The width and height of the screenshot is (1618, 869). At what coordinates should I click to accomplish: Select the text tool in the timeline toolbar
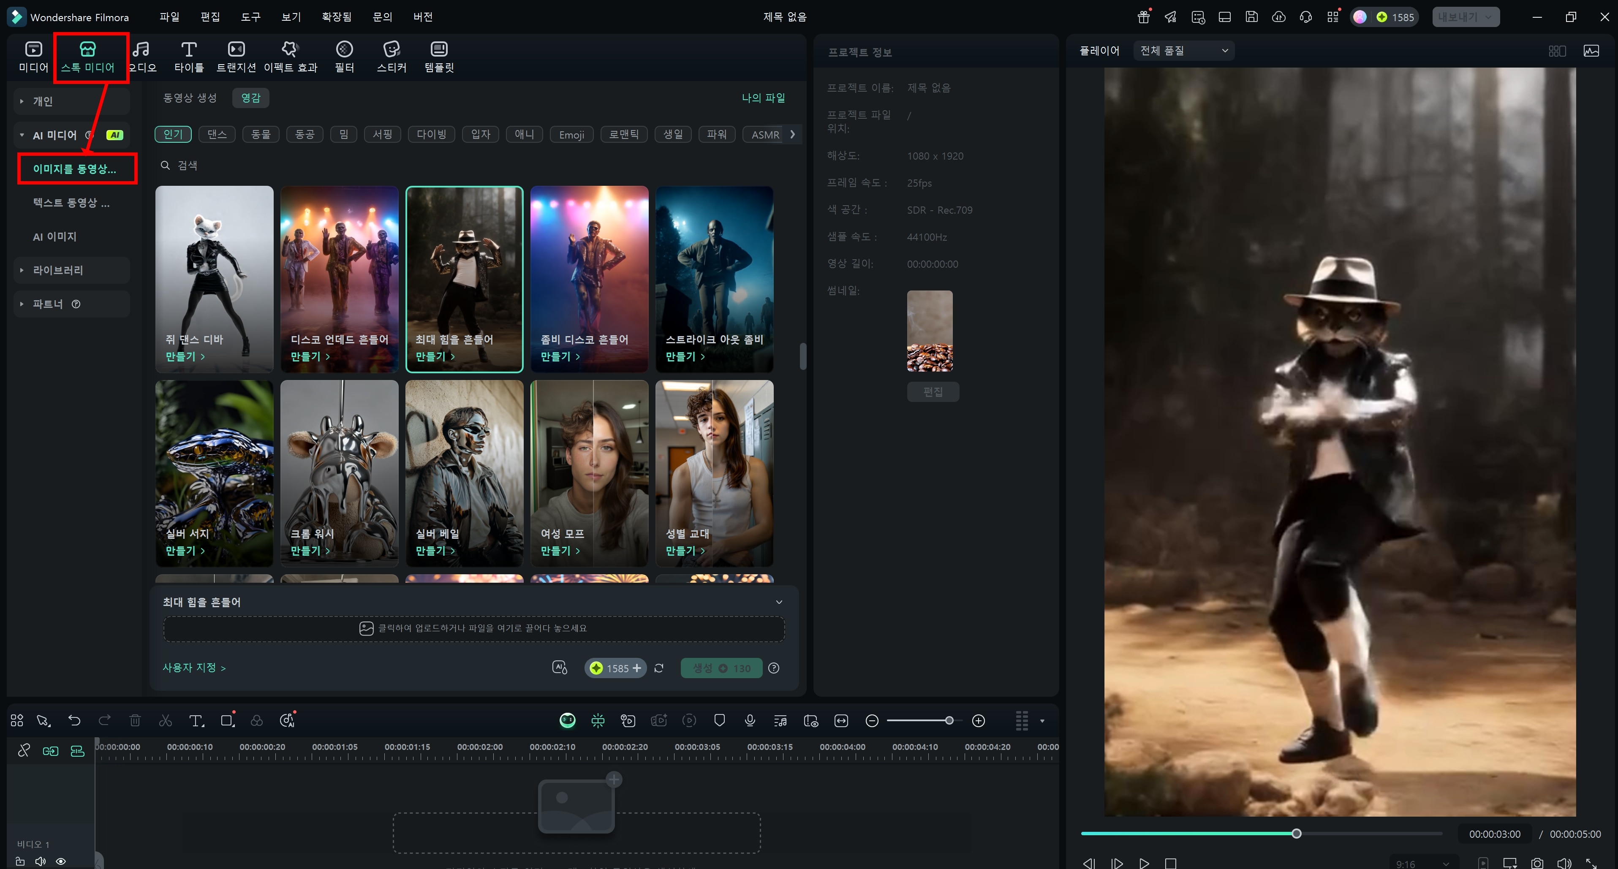coord(196,720)
